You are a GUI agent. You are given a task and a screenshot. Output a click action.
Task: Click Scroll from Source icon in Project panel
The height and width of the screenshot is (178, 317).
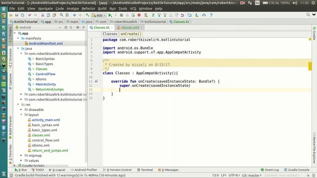(x=66, y=27)
